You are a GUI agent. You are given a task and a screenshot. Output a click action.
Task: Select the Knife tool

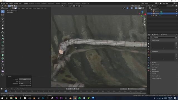[x=3, y=52]
